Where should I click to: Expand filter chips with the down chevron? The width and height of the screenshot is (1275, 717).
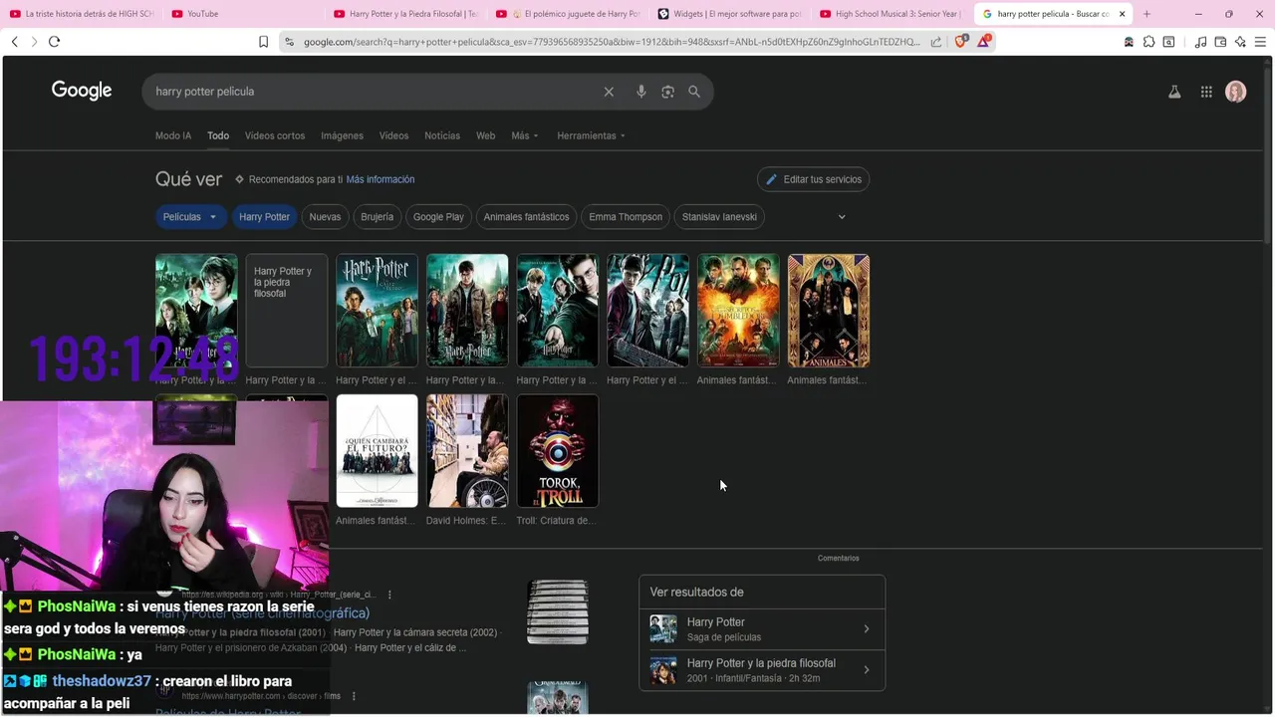[x=842, y=217]
